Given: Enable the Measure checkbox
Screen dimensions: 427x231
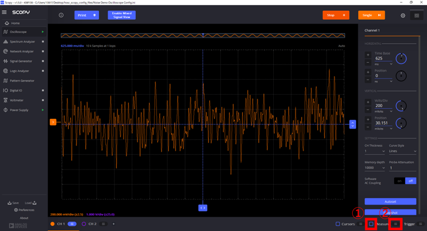Looking at the screenshot, I should [x=371, y=224].
